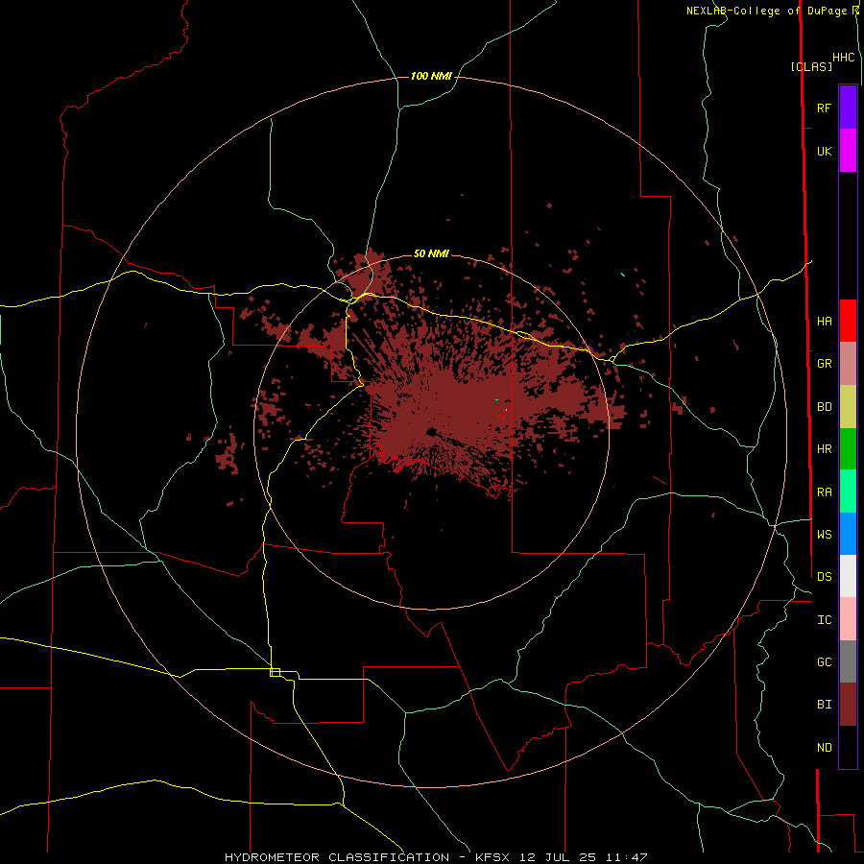864x864 pixels.
Task: Select the IC light-pink legend swatch
Action: pyautogui.click(x=848, y=619)
